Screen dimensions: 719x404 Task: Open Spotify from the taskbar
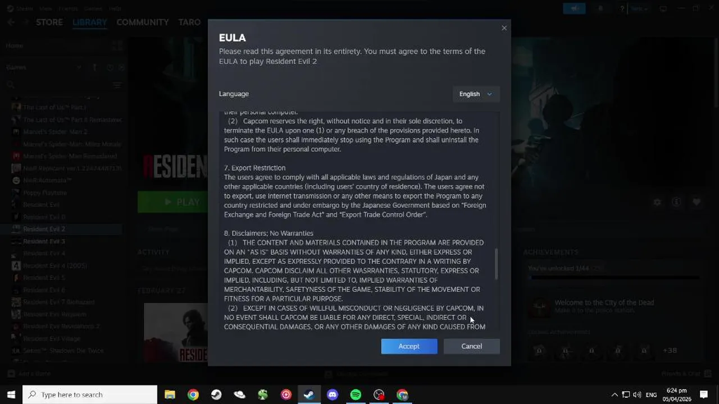(356, 394)
